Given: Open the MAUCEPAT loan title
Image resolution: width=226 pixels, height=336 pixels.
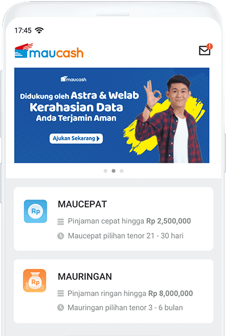Looking at the screenshot, I should point(82,204).
